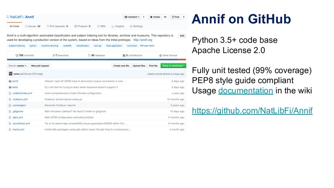Open the .scrutinizer.yml file
The image size is (334, 188).
[x=21, y=123]
